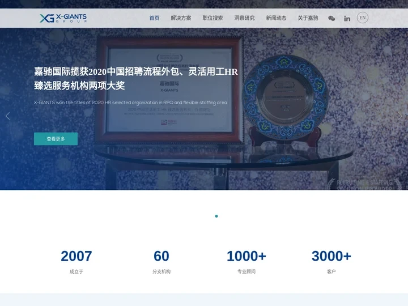The width and height of the screenshot is (408, 306).
Task: Switch language with the EN button
Action: [363, 18]
